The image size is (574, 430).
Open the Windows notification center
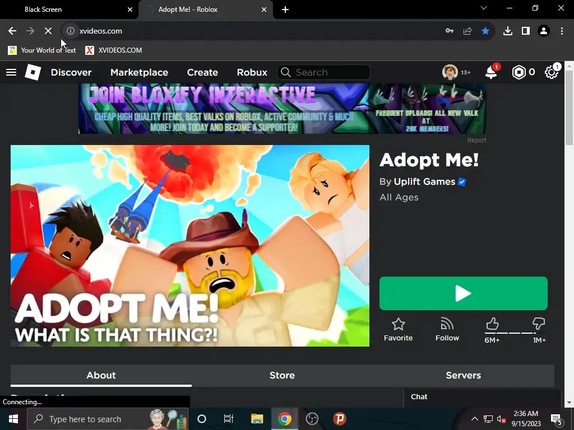pyautogui.click(x=556, y=419)
